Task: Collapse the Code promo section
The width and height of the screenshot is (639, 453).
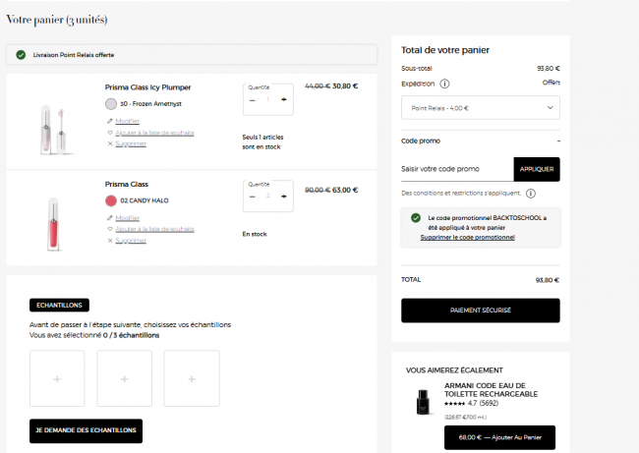Action: coord(558,141)
